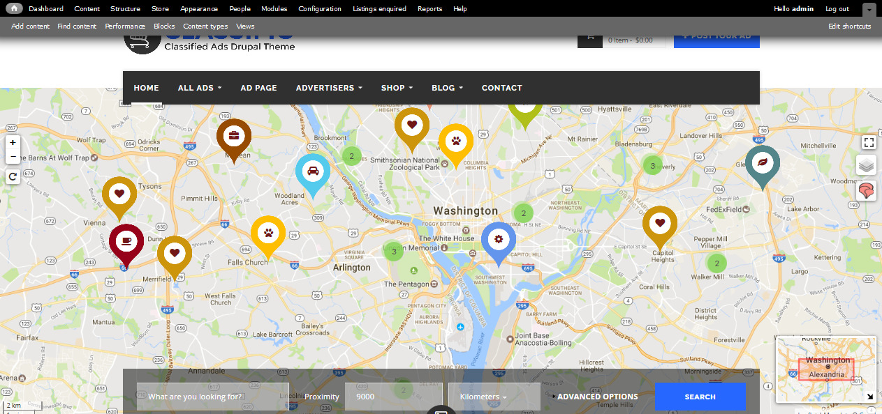Select the blue gear map marker

tap(498, 240)
